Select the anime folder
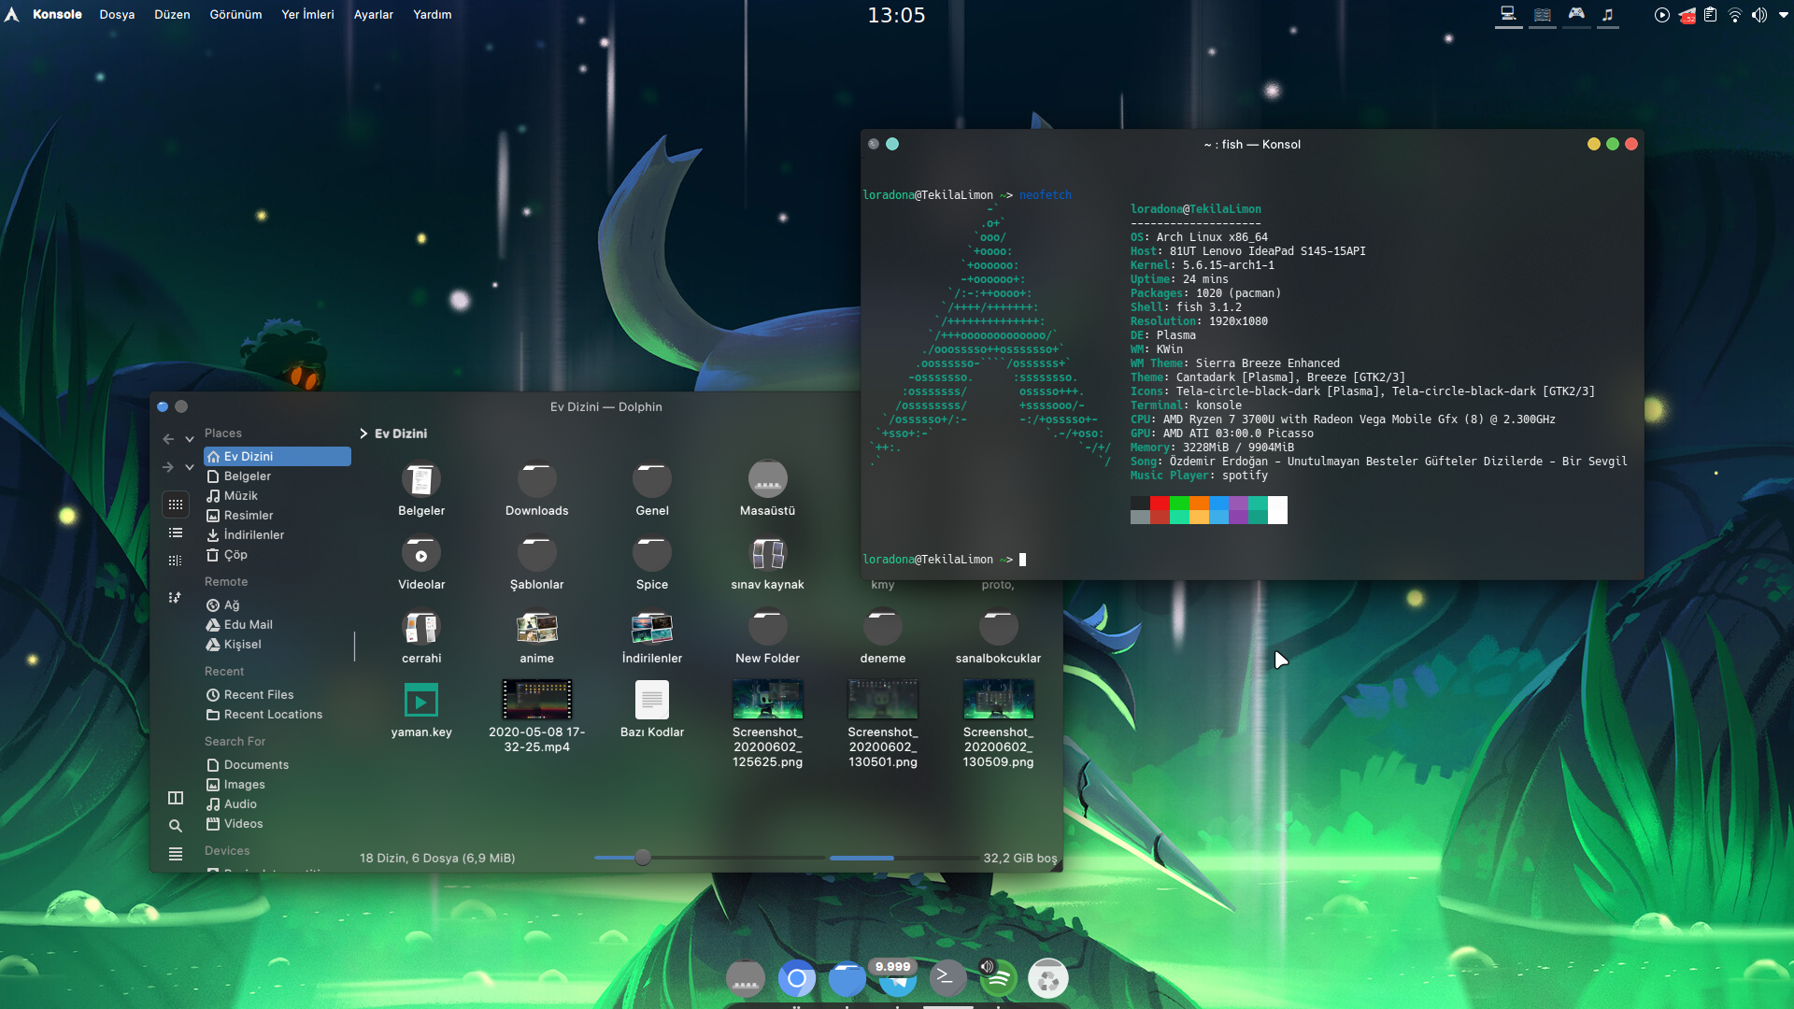The width and height of the screenshot is (1794, 1009). [536, 628]
